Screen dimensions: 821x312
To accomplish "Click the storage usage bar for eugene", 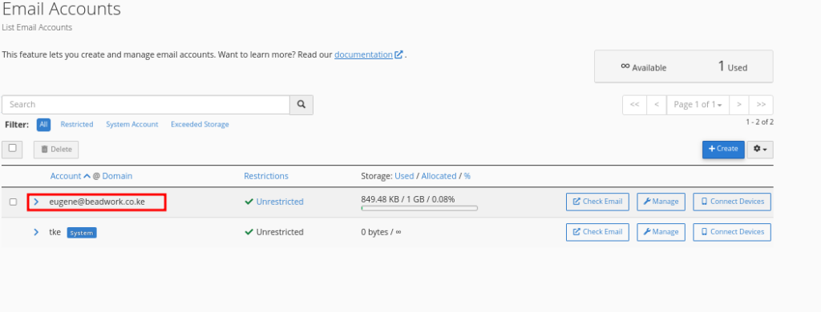I will (419, 208).
